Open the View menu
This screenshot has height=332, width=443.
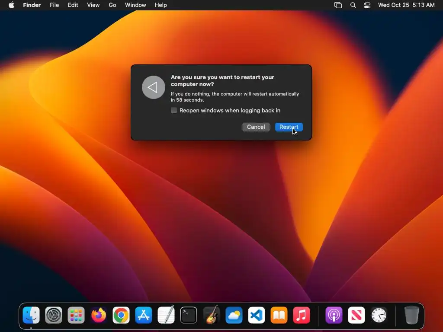coord(93,5)
